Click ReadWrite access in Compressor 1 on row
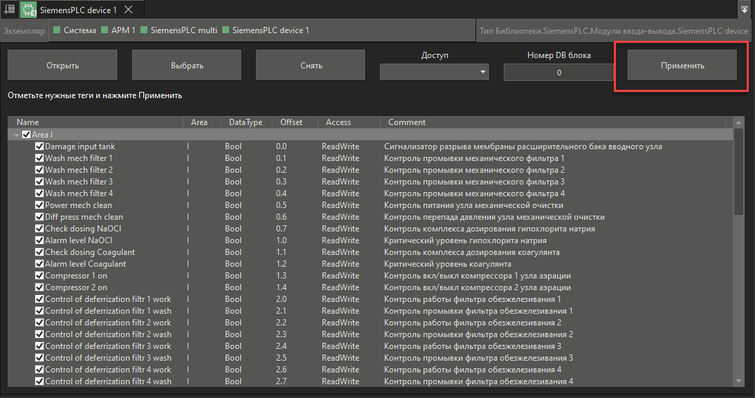755x398 pixels. [x=340, y=276]
